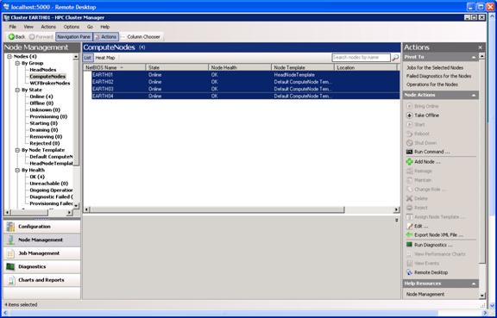497x318 pixels.
Task: Select the Online (4) tree item
Action: point(41,97)
